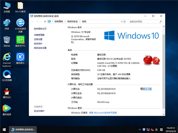This screenshot has width=178, height=133.
Task: Select the 回收站 recycle bin icon
Action: 7,42
